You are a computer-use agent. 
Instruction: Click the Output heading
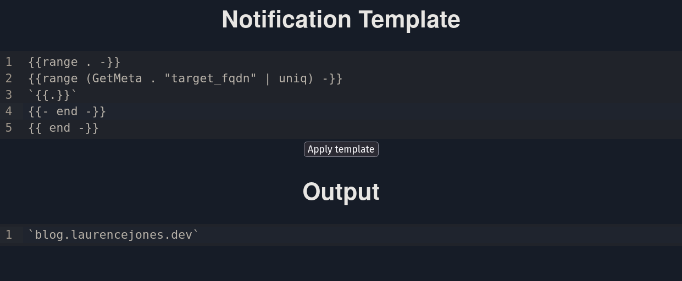(341, 192)
